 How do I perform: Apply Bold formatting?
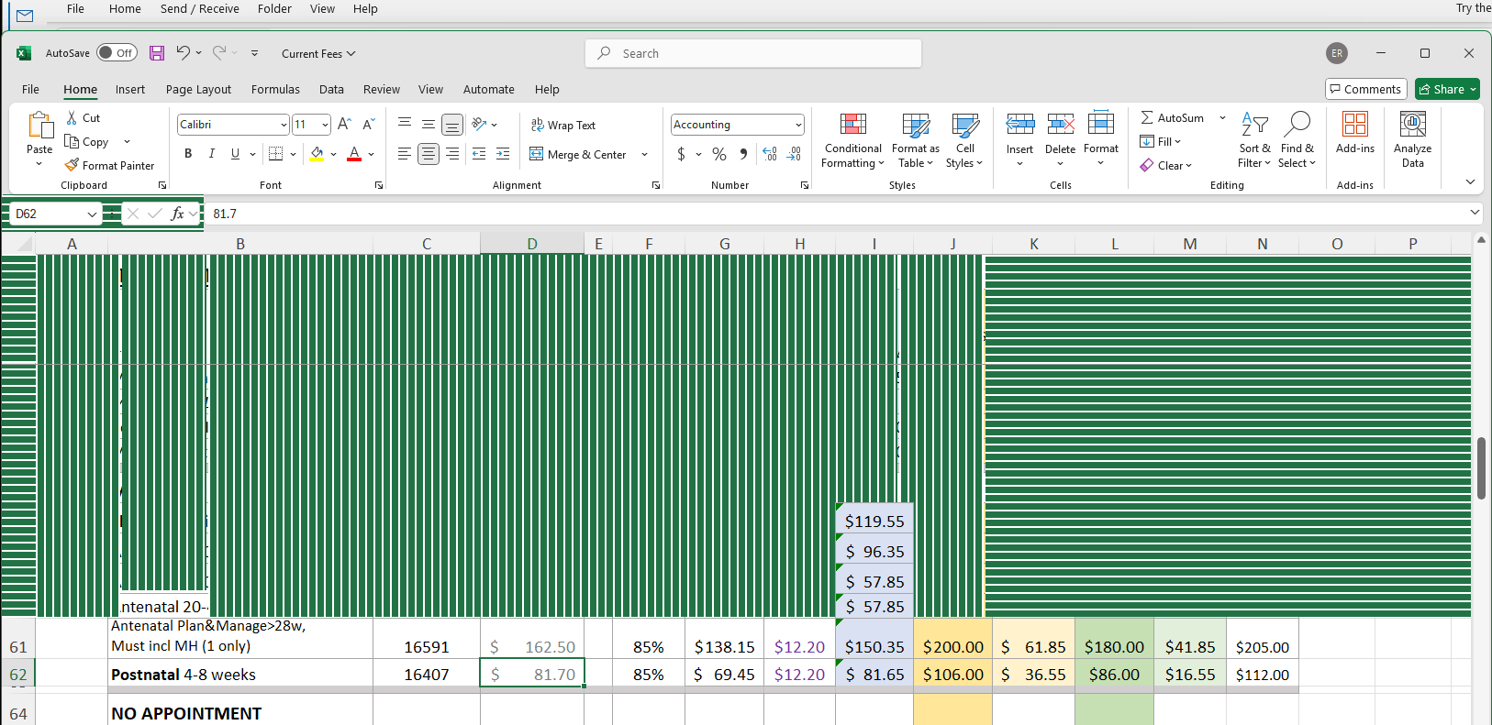point(188,154)
